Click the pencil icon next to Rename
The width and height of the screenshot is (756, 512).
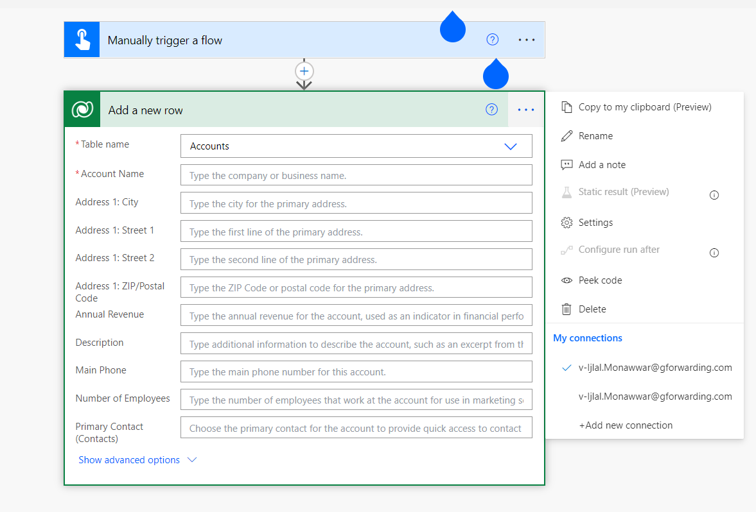567,135
